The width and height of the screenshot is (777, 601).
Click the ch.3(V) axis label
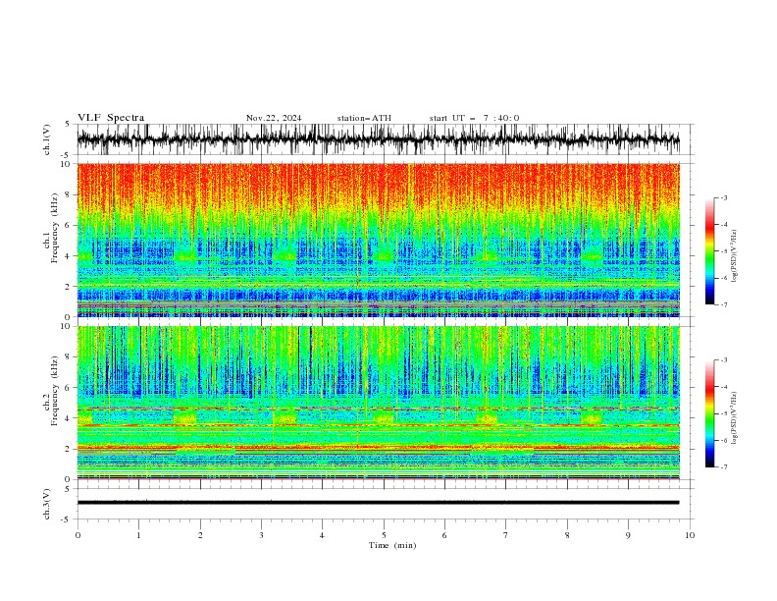click(x=47, y=505)
